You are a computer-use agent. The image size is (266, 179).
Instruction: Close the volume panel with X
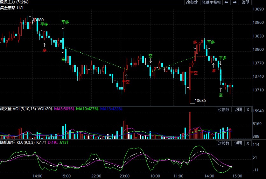pyautogui.click(x=248, y=109)
